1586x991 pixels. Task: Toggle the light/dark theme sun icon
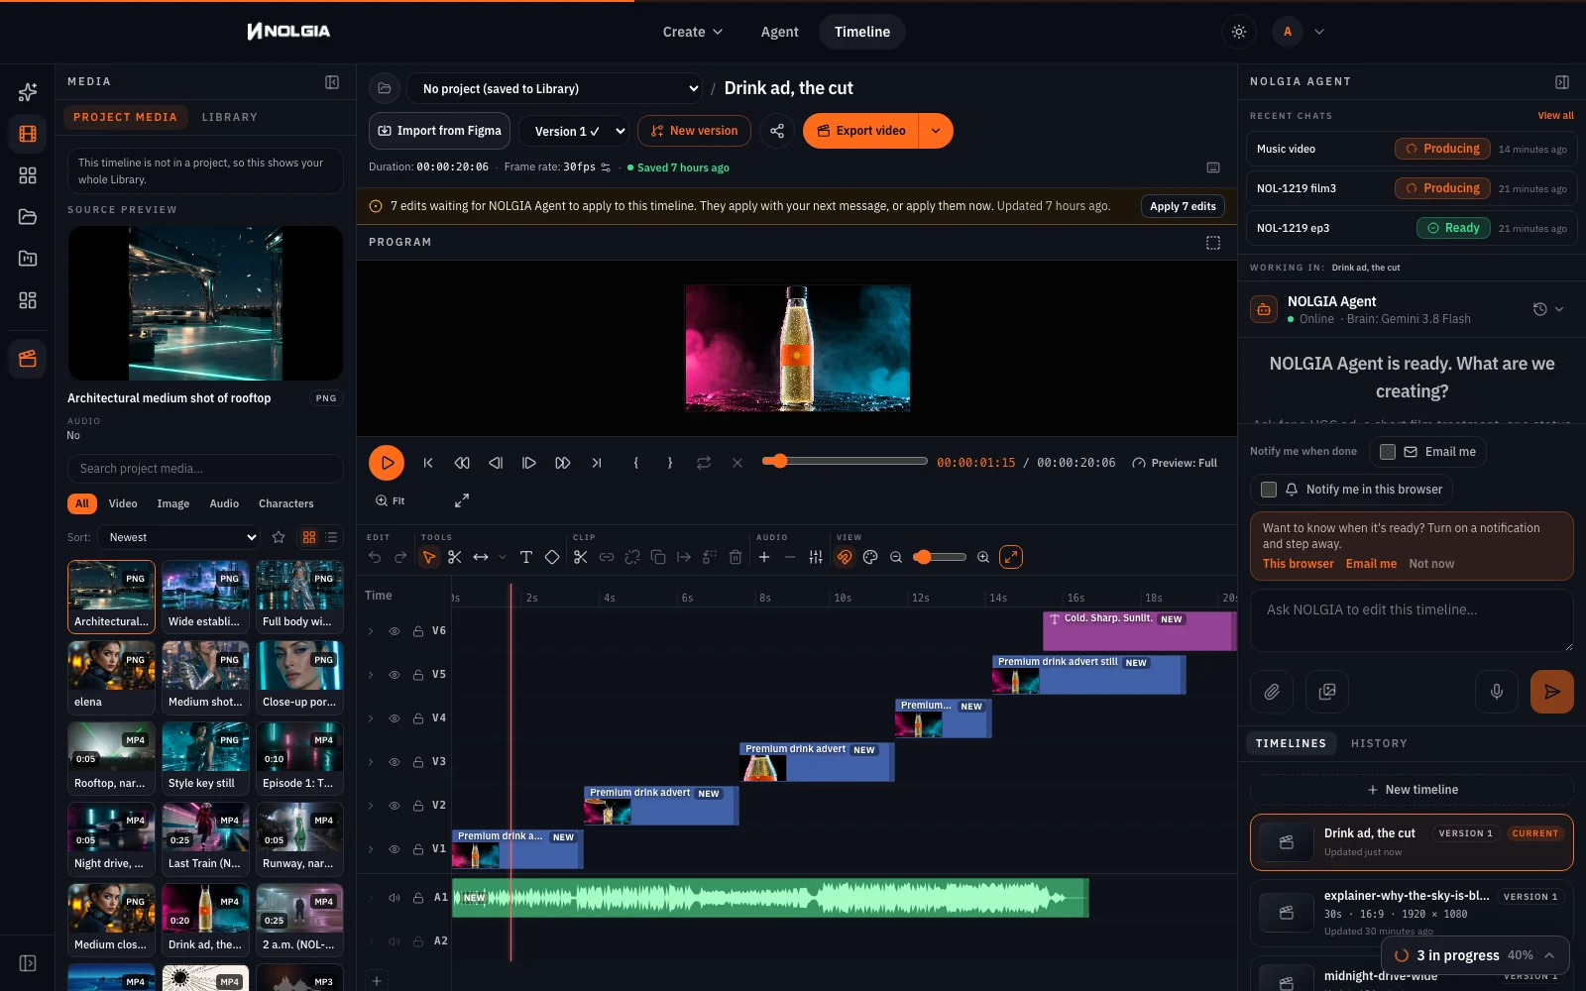[x=1239, y=32]
